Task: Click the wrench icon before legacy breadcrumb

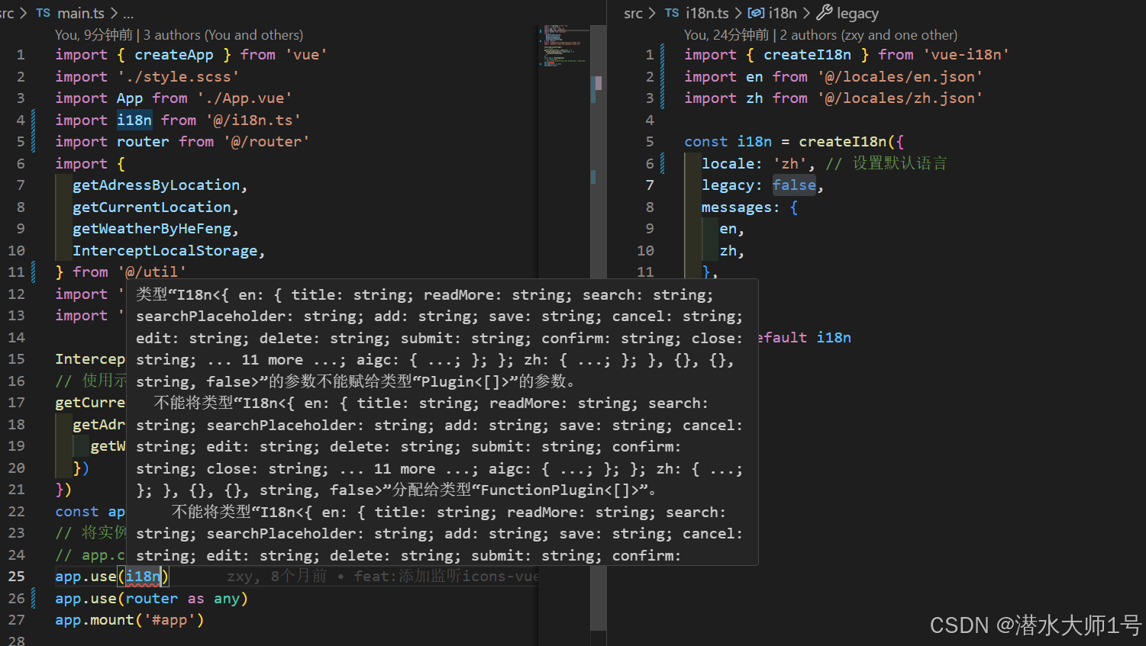Action: (x=825, y=13)
